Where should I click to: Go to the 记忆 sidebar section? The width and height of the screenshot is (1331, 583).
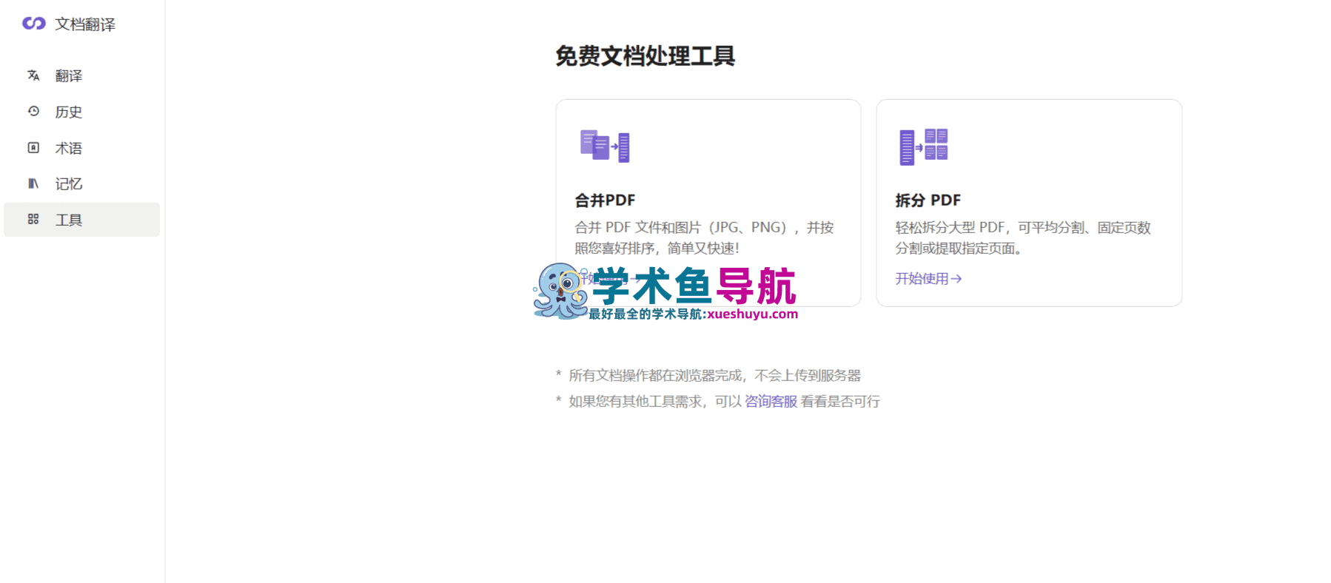(x=81, y=183)
